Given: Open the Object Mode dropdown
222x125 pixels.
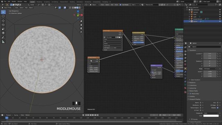Looking at the screenshot, I should click(7, 8).
